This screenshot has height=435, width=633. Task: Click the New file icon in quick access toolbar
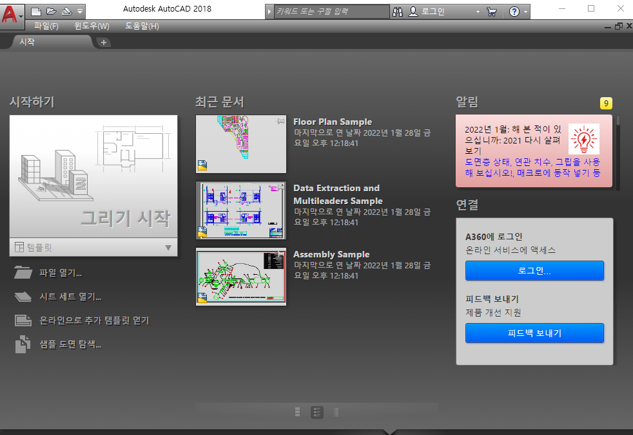click(36, 12)
